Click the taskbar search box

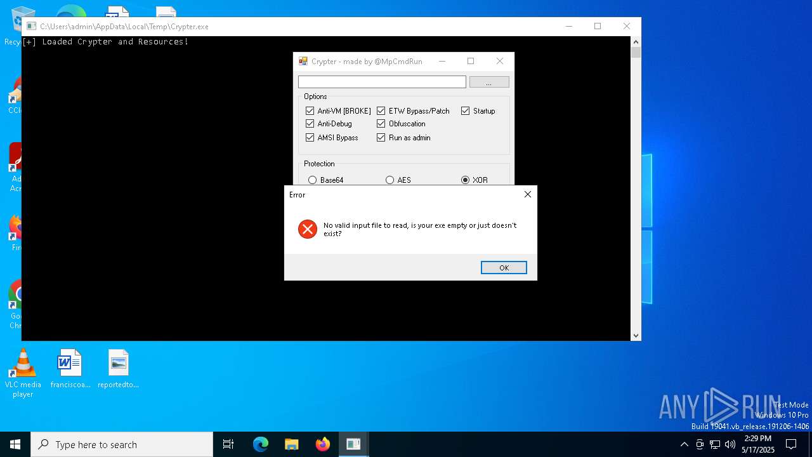[122, 444]
